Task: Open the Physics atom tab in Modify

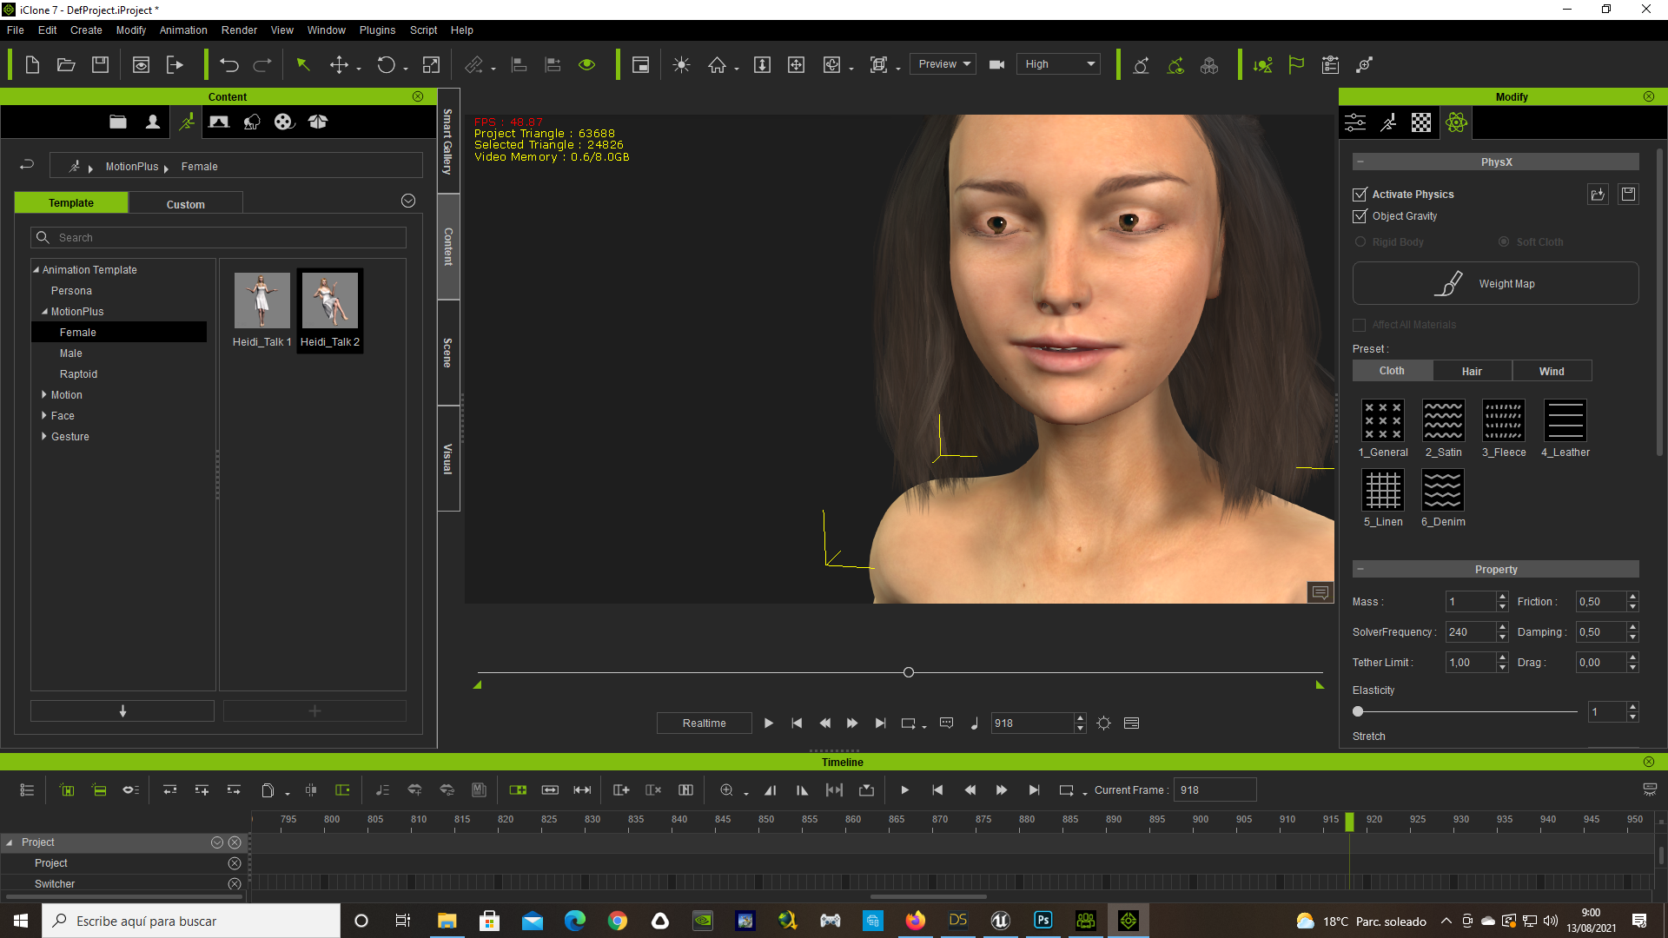Action: [1457, 122]
